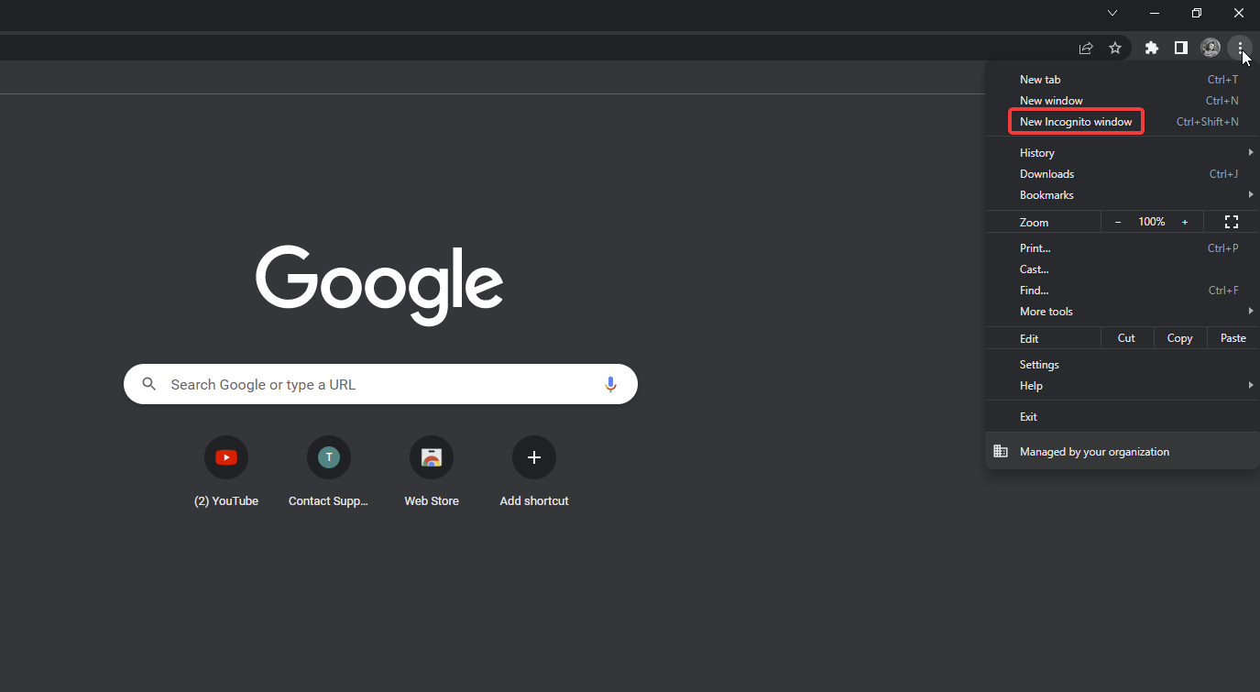The image size is (1260, 692).
Task: Open the tab search chevron in title bar
Action: click(1112, 13)
